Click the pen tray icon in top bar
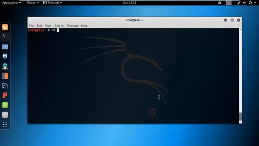This screenshot has width=259, height=146. tap(239, 3)
